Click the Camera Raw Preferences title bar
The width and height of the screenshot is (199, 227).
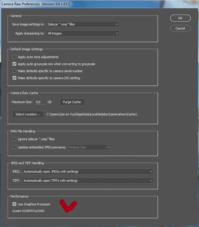pyautogui.click(x=100, y=4)
